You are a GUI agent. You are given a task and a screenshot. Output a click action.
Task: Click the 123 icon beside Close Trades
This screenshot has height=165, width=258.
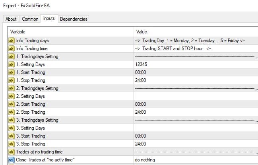pyautogui.click(x=11, y=159)
